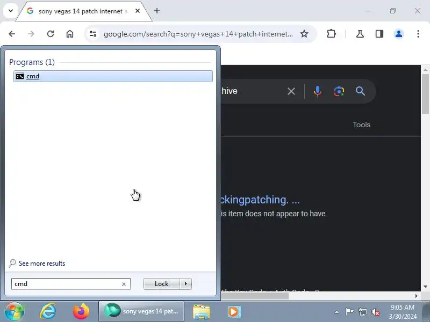430x322 pixels.
Task: Select the sony vegas 14 patch tab
Action: point(82,11)
